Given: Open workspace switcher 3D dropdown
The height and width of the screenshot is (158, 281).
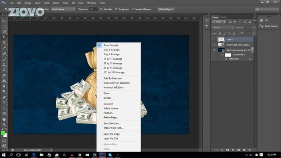Looking at the screenshot, I should [267, 9].
